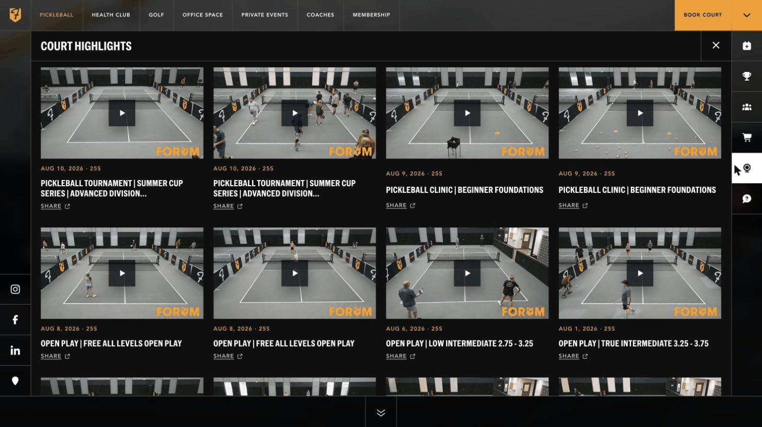Open the help question chat icon
Image resolution: width=762 pixels, height=427 pixels.
point(747,199)
